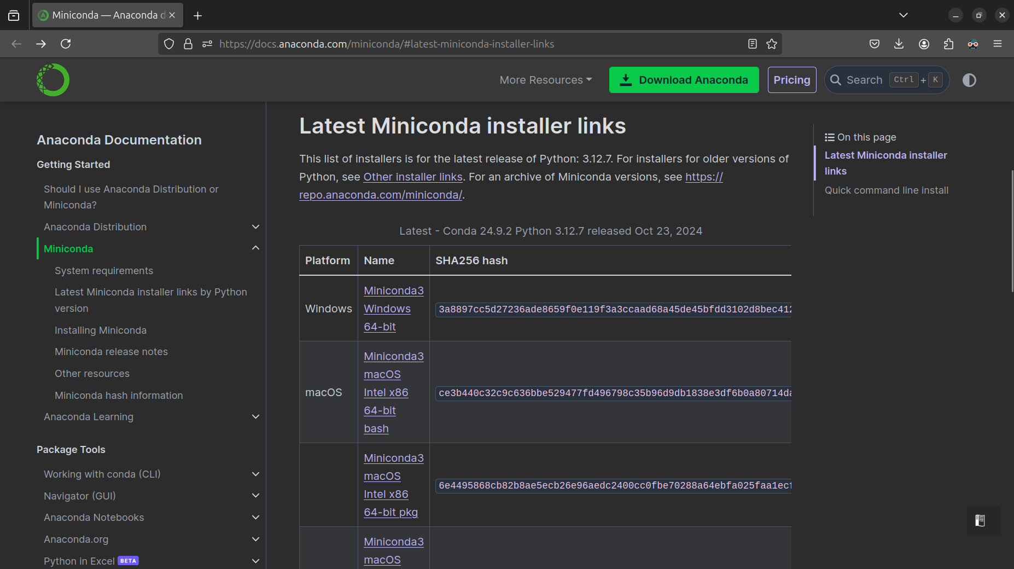Follow the Other installer links hyperlink
The height and width of the screenshot is (569, 1014).
pos(413,177)
